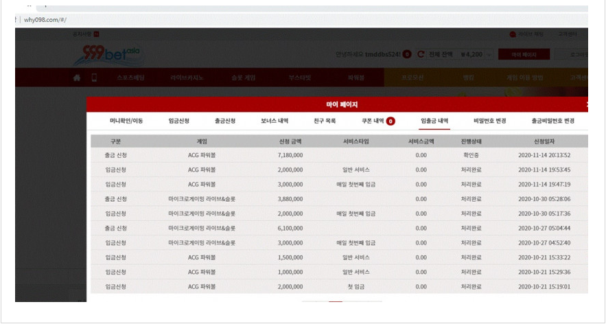Switch to the 입금신청 tab
606x324 pixels.
point(180,121)
